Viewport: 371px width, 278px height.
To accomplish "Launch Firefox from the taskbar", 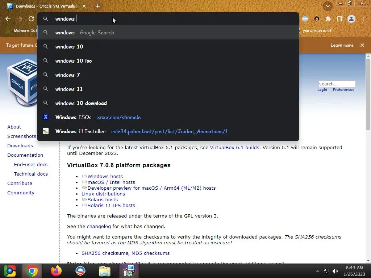I will click(x=56, y=271).
